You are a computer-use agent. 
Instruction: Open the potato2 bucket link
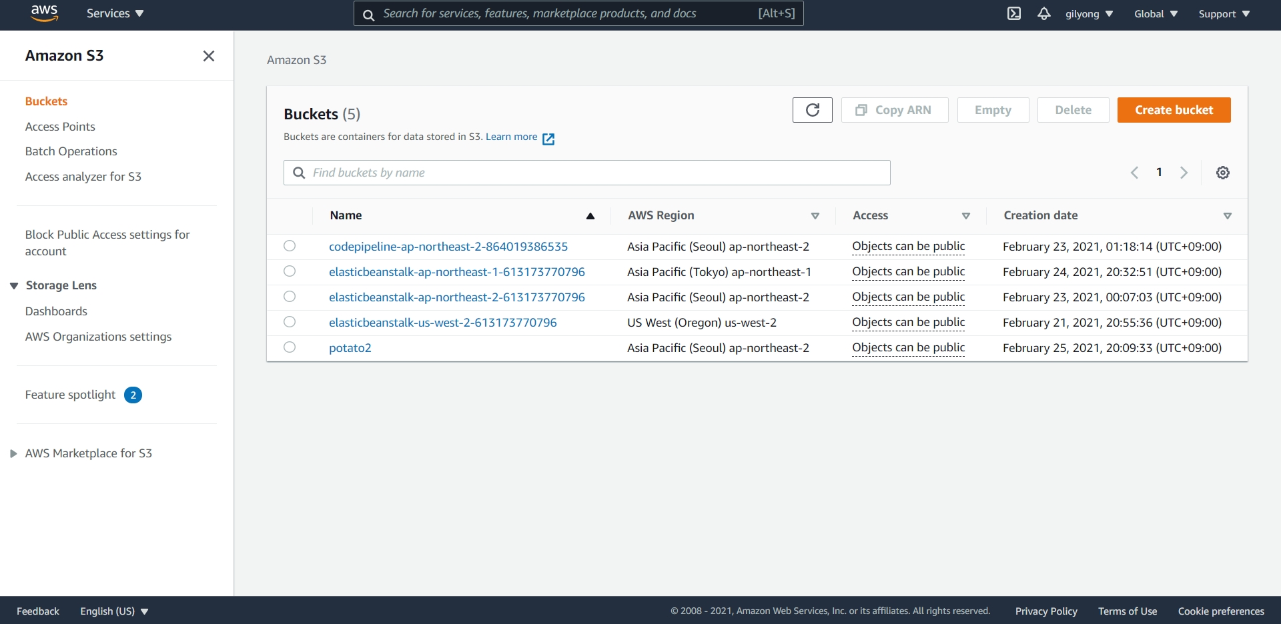[350, 348]
